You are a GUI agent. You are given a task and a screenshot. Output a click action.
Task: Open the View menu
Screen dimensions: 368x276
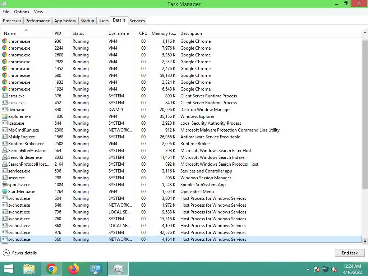click(38, 12)
